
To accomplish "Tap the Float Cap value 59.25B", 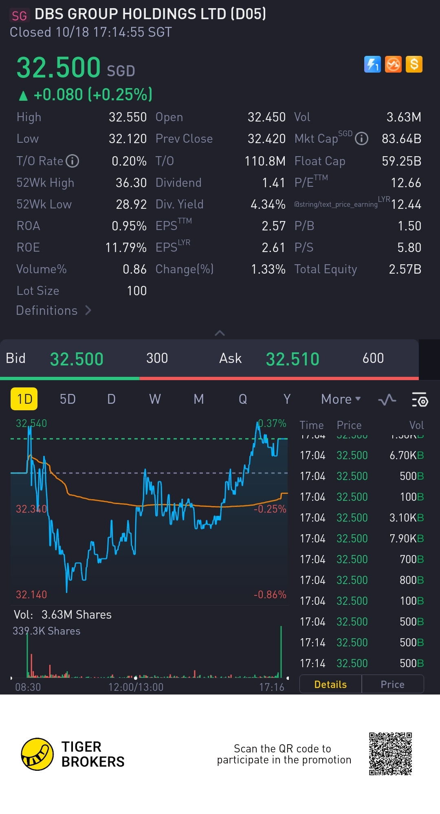I will [x=402, y=161].
